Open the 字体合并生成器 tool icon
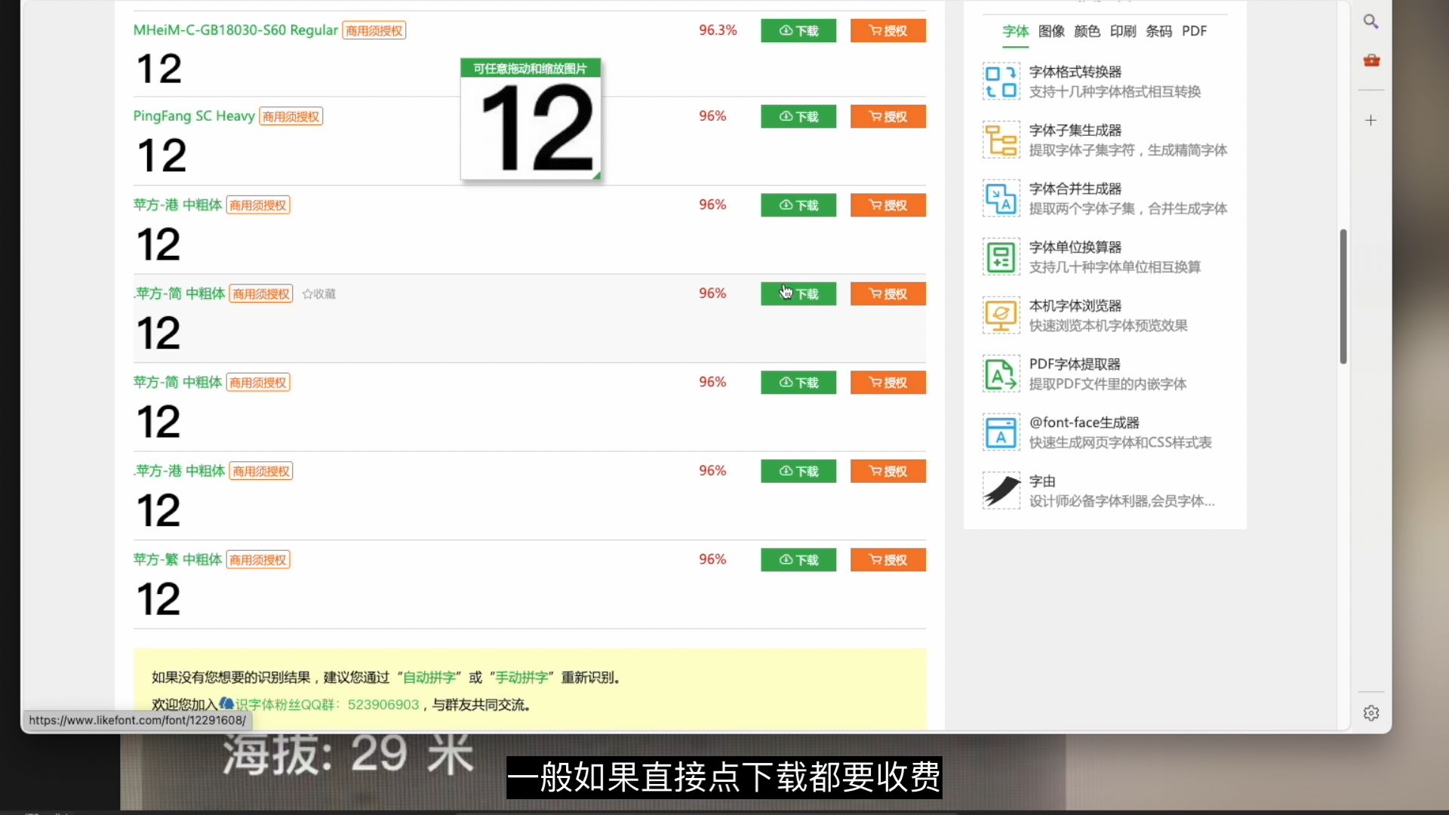Screen dimensions: 1449x815 pos(1001,198)
